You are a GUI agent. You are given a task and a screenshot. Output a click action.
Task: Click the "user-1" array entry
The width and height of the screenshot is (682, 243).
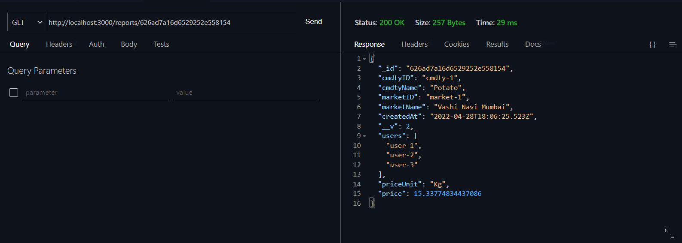tap(402, 146)
